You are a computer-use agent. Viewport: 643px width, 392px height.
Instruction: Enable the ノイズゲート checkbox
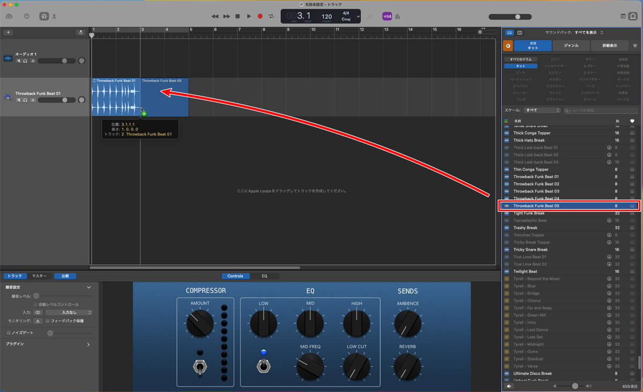(x=8, y=333)
